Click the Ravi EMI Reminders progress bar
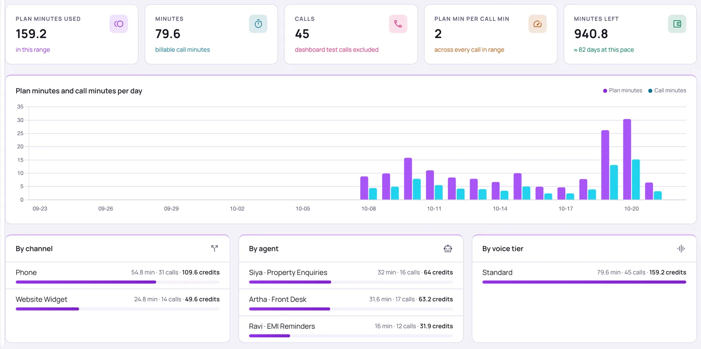Viewport: 701px width, 349px height. click(x=351, y=336)
